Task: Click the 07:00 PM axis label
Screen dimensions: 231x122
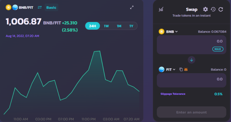Action: [66, 119]
